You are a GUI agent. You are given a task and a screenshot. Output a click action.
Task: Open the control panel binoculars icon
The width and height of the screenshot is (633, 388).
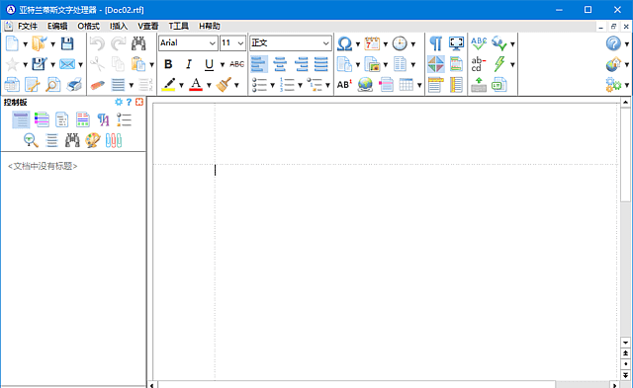tap(72, 140)
